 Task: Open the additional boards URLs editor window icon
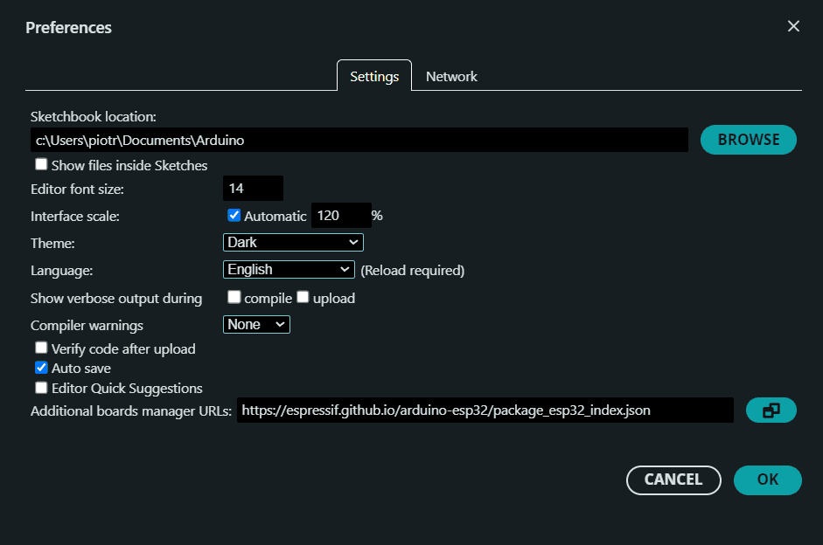771,410
